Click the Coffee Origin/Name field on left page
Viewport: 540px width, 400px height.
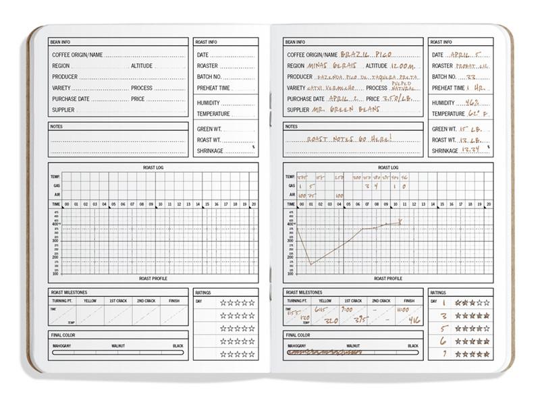tap(144, 55)
